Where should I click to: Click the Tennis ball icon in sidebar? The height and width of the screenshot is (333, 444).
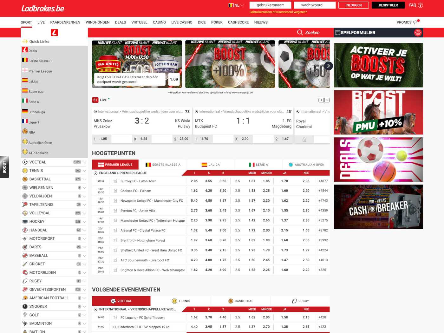(x=25, y=171)
